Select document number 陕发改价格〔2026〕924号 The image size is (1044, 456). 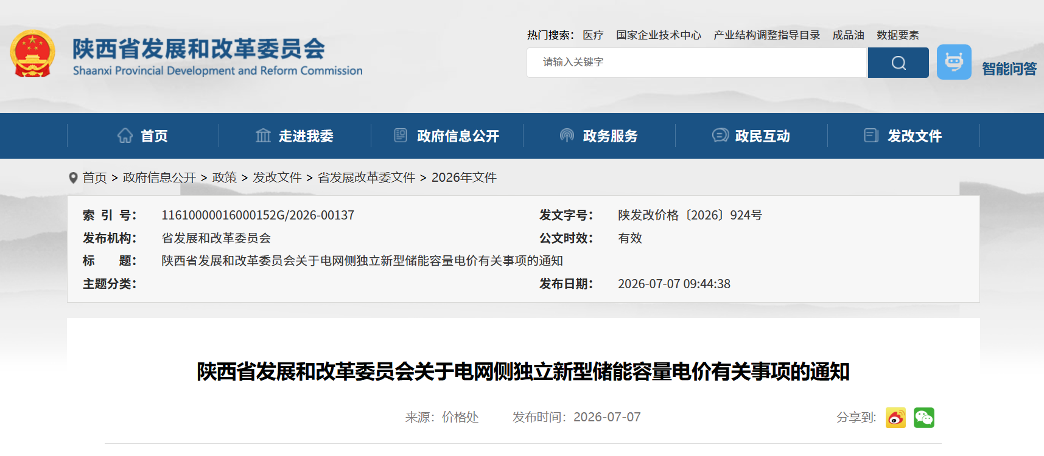pos(690,215)
